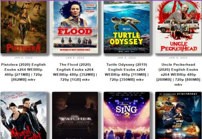Viewport: 202px width, 139px height.
Task: Click the TURTLE ODYSSEY yellow text on poster
Action: pos(126,38)
